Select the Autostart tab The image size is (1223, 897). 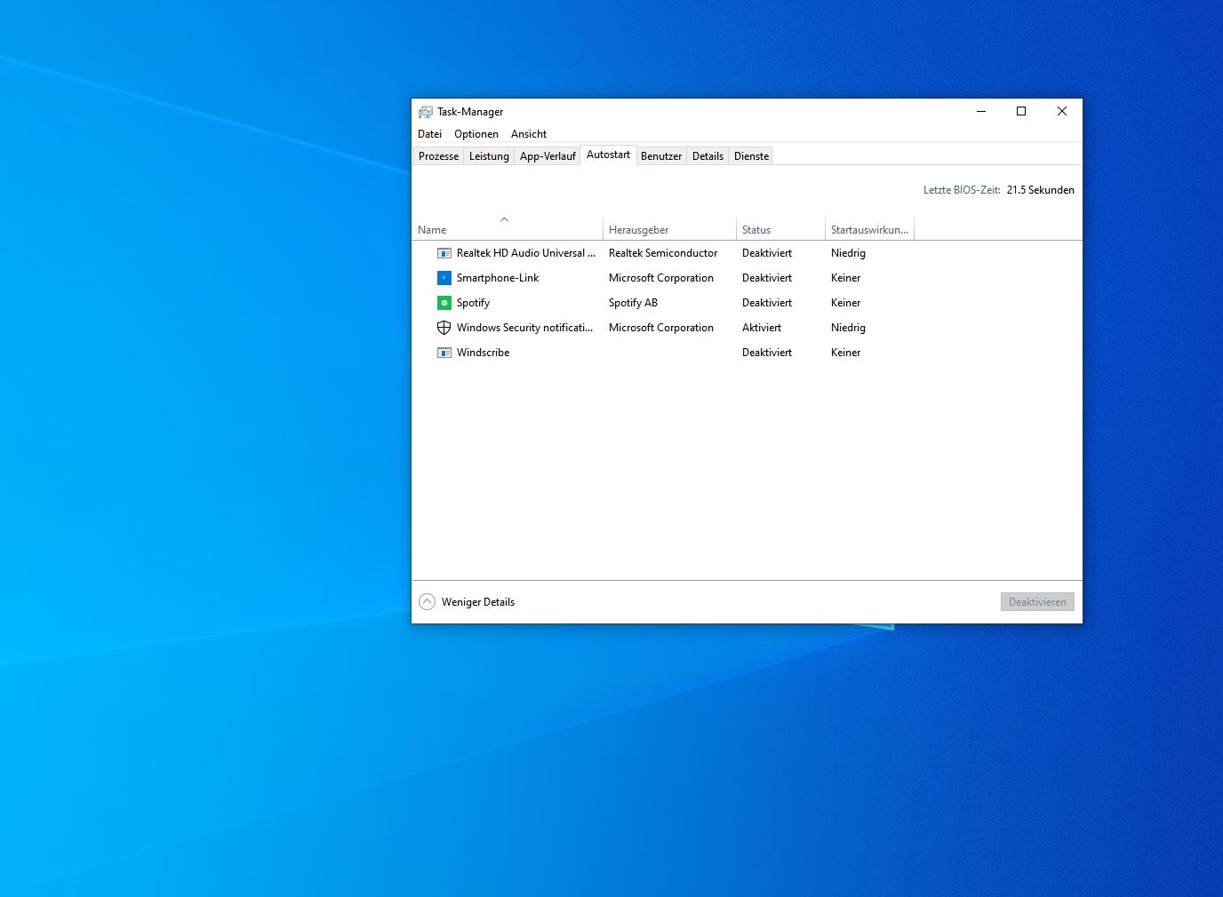pyautogui.click(x=608, y=155)
